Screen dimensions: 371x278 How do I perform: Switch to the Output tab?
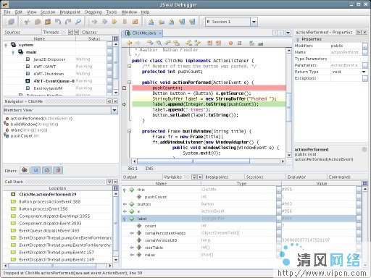coord(130,177)
